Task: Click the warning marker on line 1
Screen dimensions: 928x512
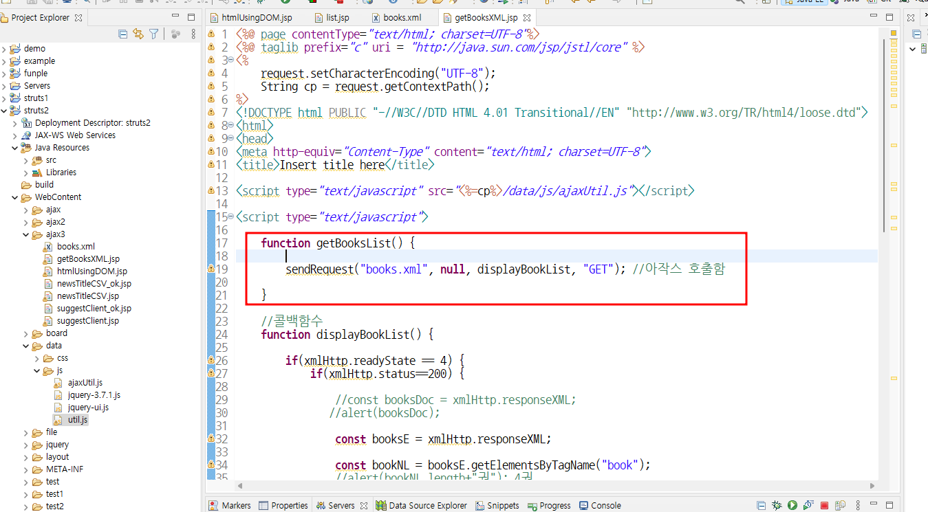Action: pyautogui.click(x=211, y=34)
